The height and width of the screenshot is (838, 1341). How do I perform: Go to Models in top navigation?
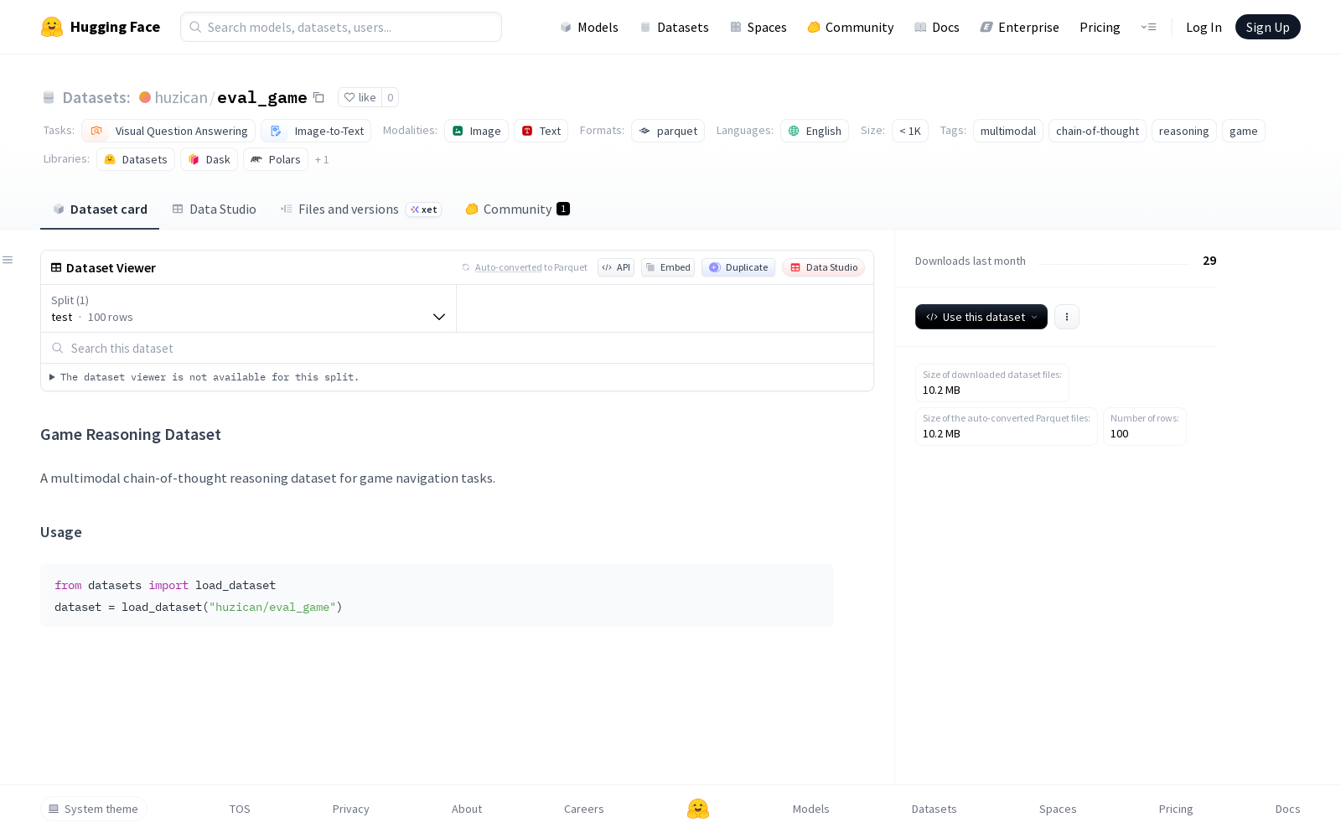[589, 27]
